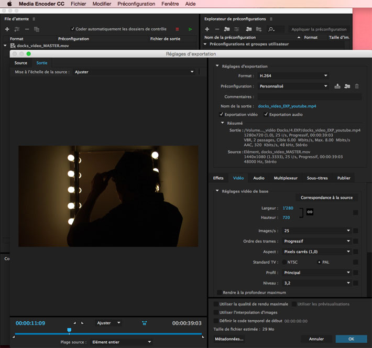Click the duplicate icon in File d'attente toolbar
The width and height of the screenshot is (372, 348).
click(37, 29)
